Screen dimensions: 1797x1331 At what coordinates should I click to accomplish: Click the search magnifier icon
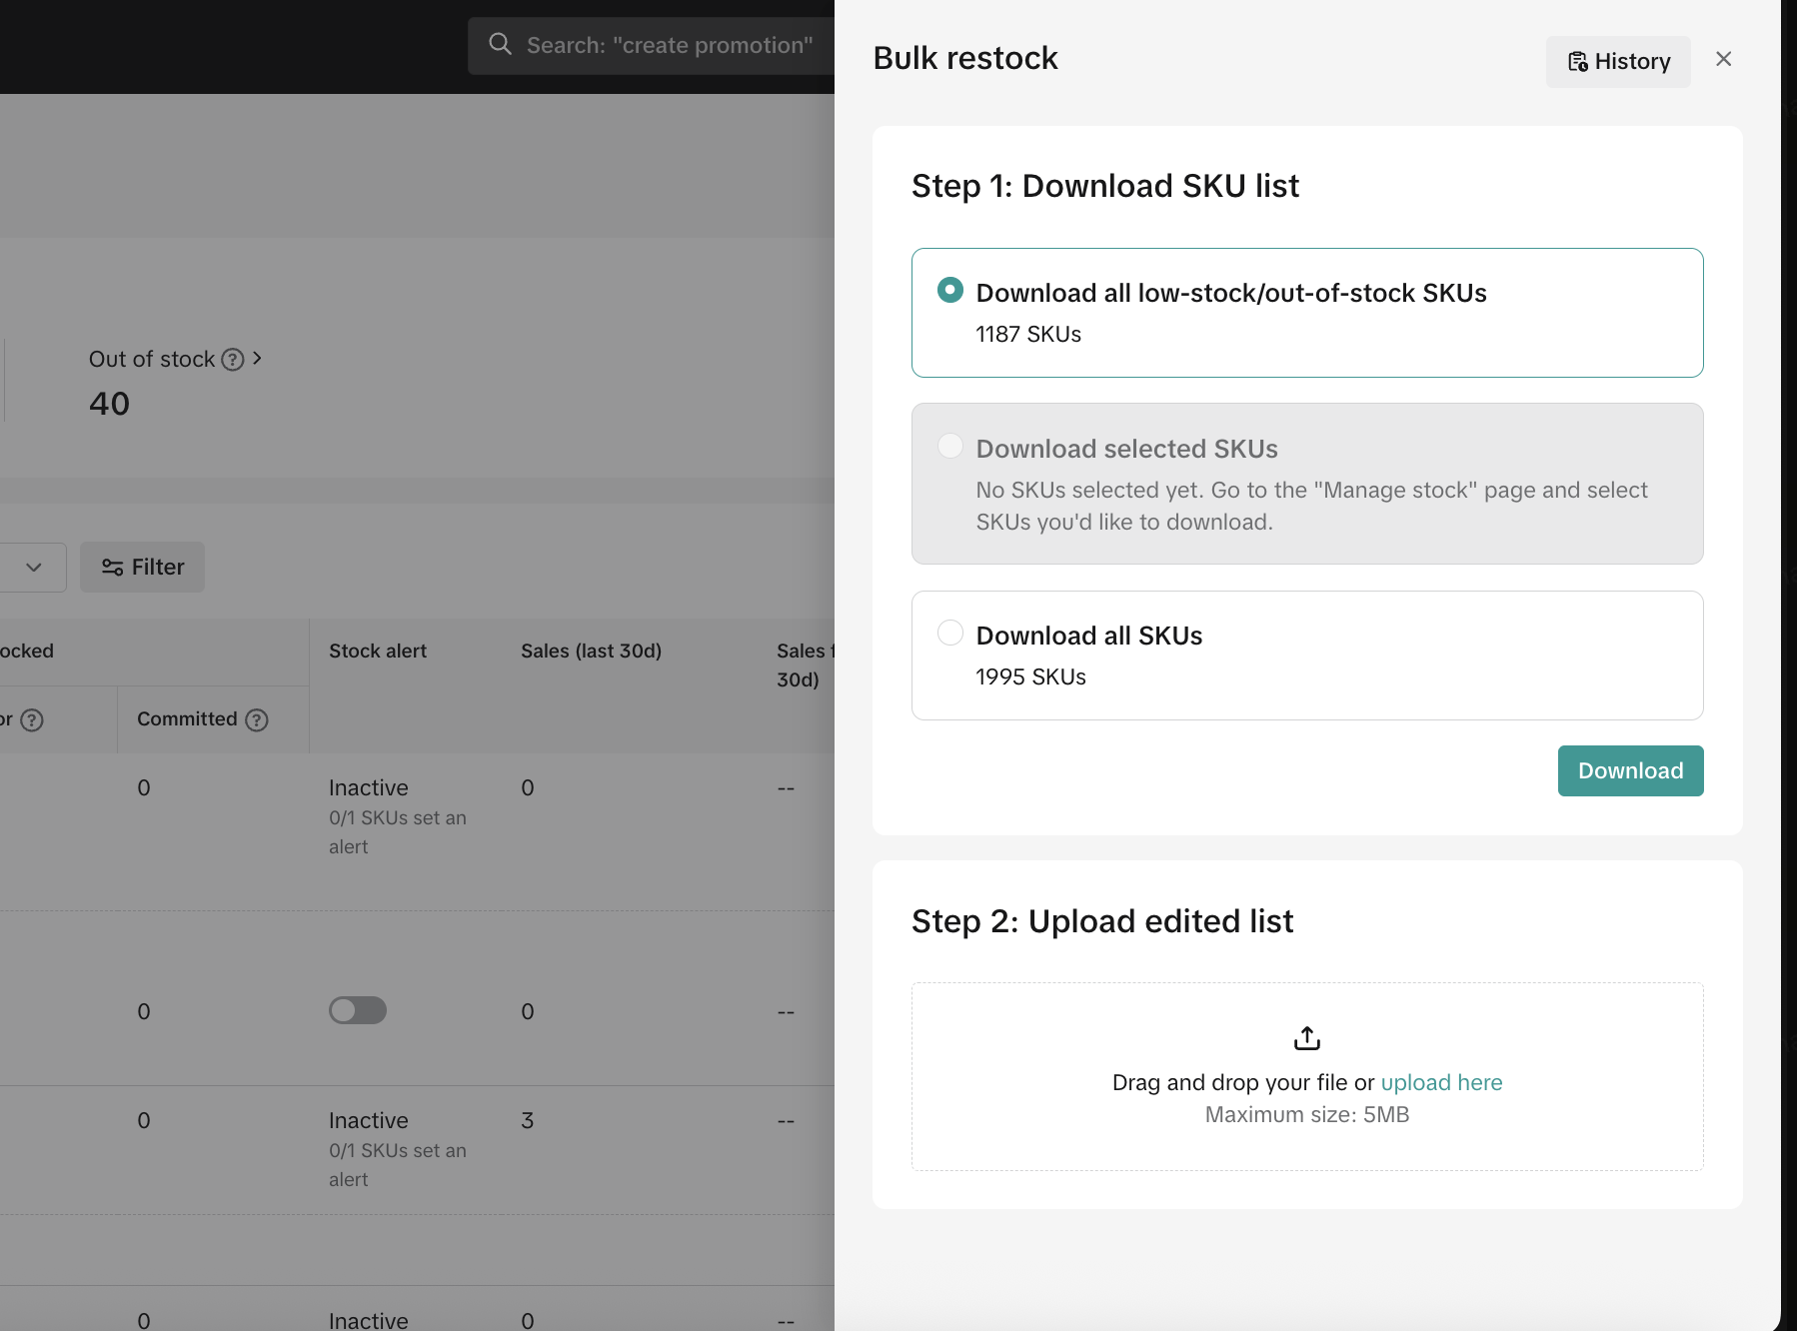tap(500, 44)
